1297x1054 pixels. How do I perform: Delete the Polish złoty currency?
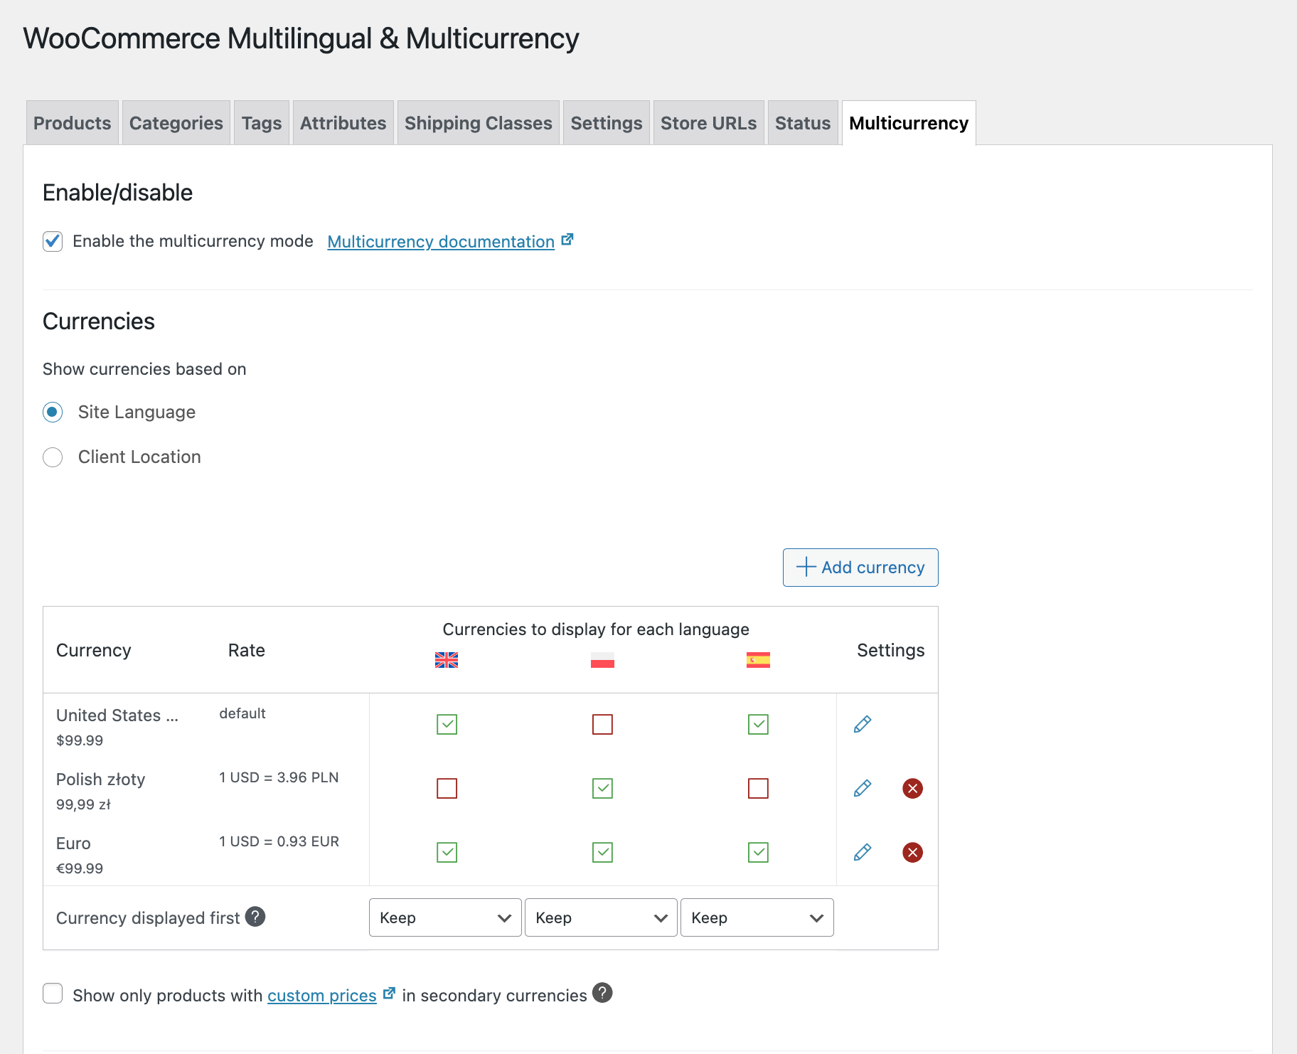pyautogui.click(x=912, y=788)
